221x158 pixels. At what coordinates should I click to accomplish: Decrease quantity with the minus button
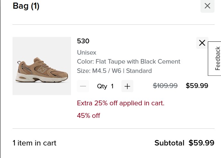coord(83,86)
